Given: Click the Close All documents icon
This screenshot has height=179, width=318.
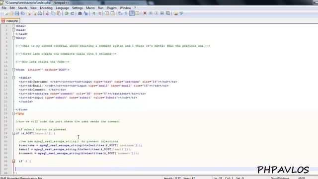Looking at the screenshot, I should tap(34, 13).
